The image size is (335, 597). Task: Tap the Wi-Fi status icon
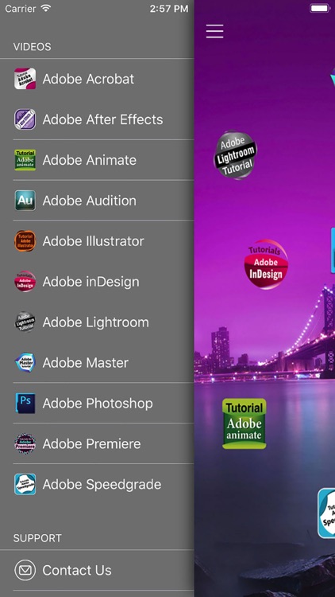pos(46,9)
